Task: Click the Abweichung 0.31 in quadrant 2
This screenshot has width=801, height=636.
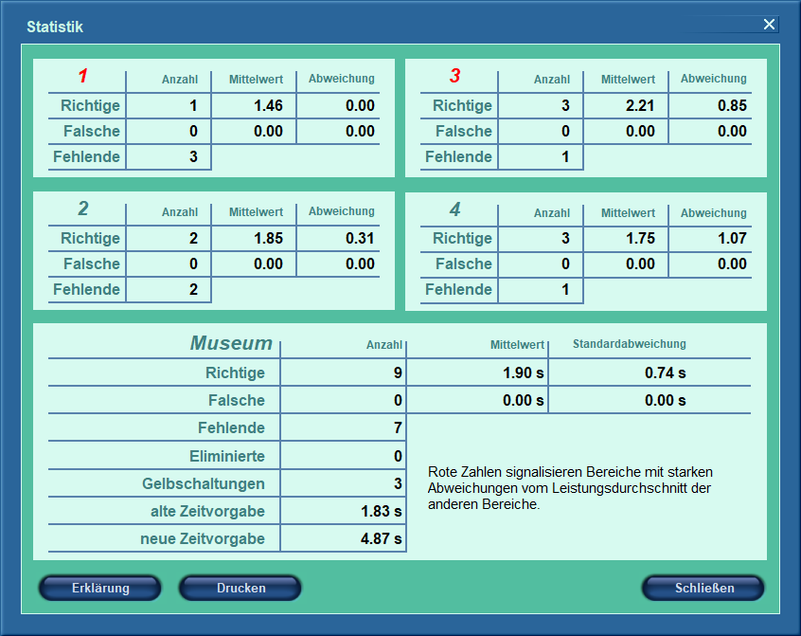Action: tap(360, 238)
